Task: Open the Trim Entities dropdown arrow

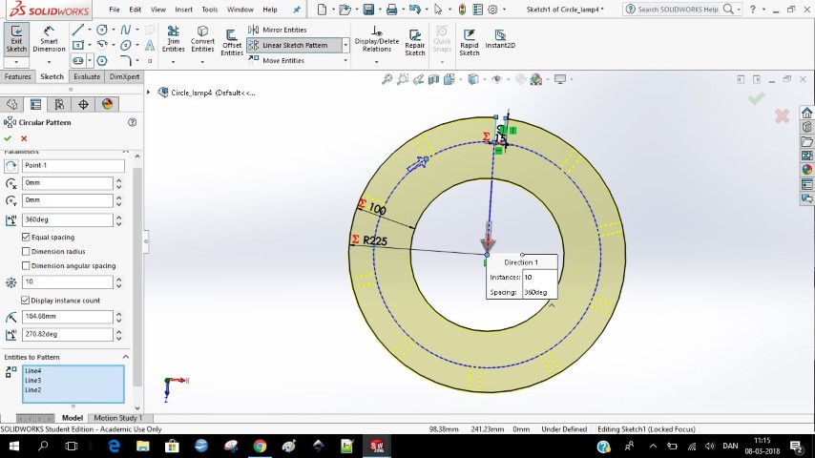Action: click(x=173, y=62)
